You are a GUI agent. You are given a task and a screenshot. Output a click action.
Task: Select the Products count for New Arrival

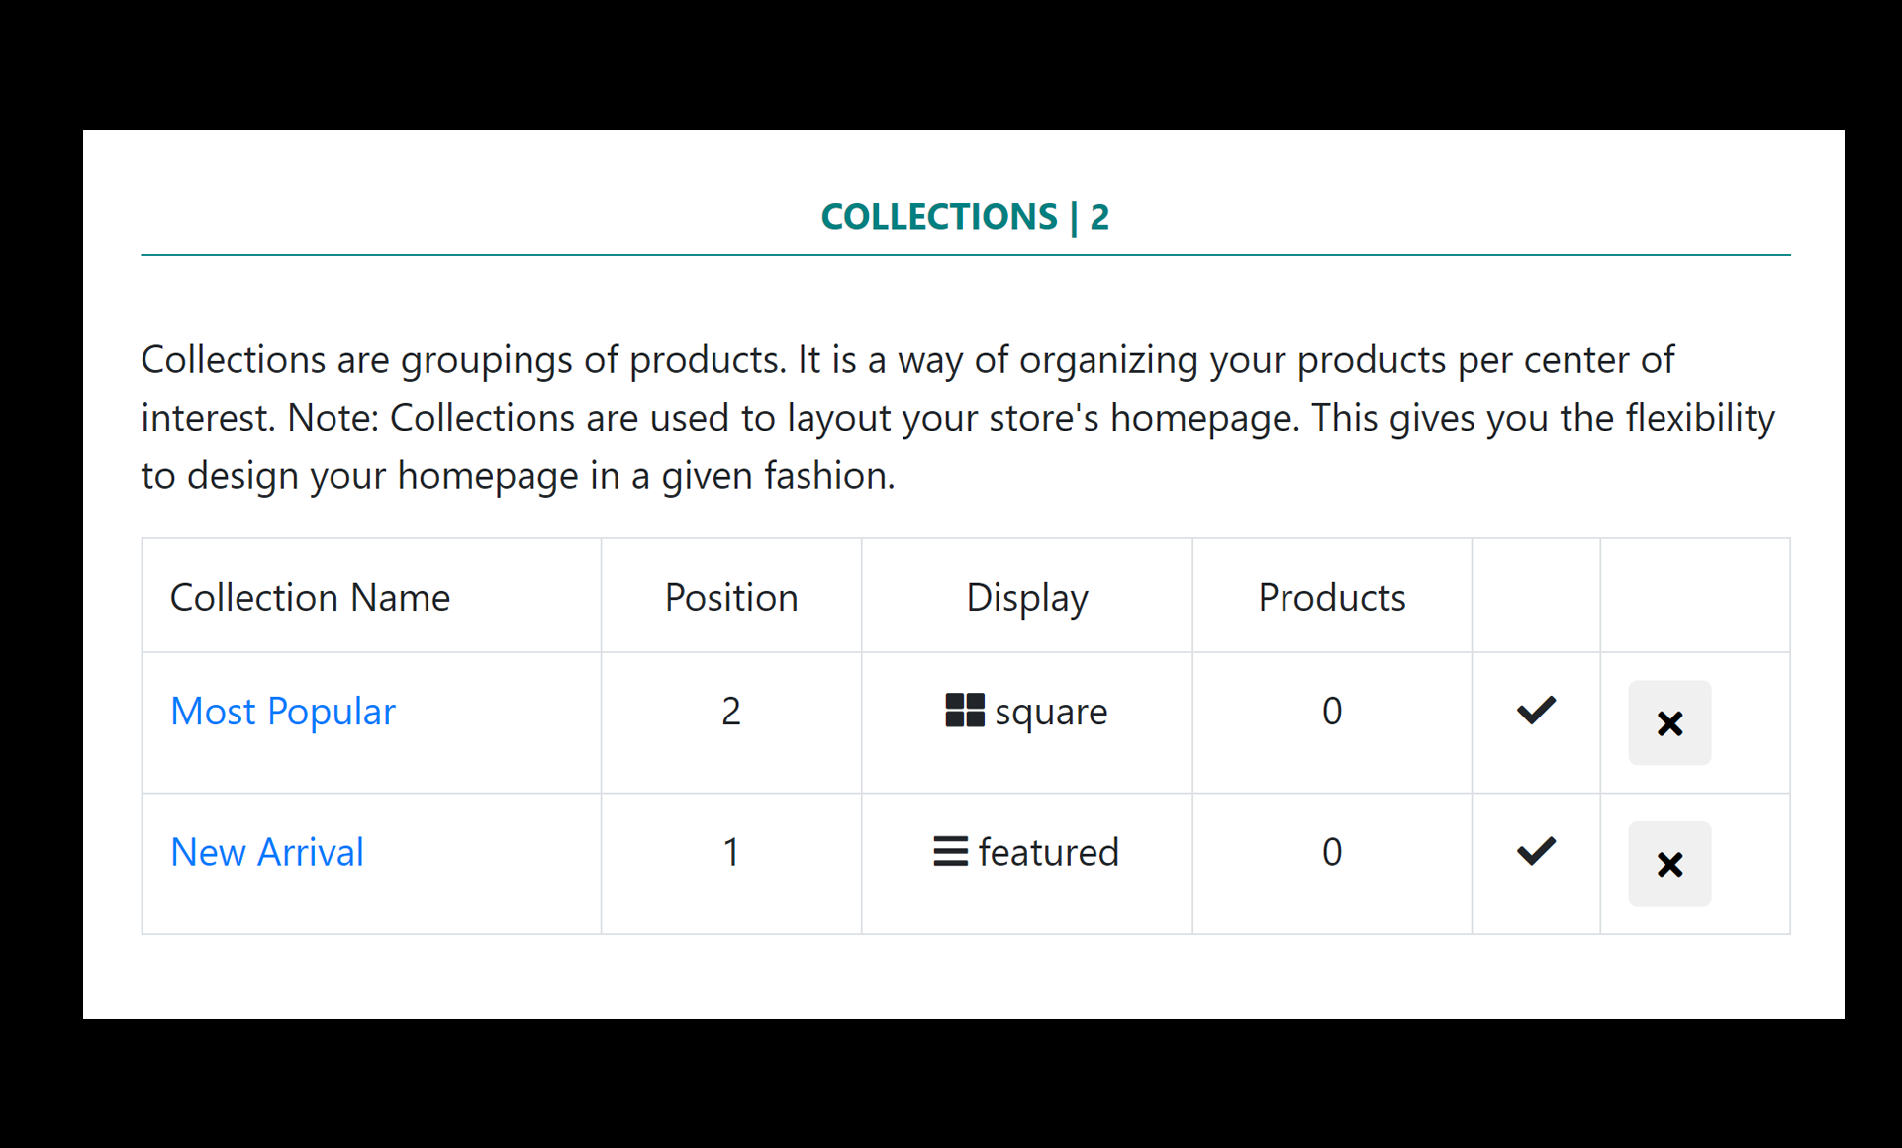click(1331, 852)
